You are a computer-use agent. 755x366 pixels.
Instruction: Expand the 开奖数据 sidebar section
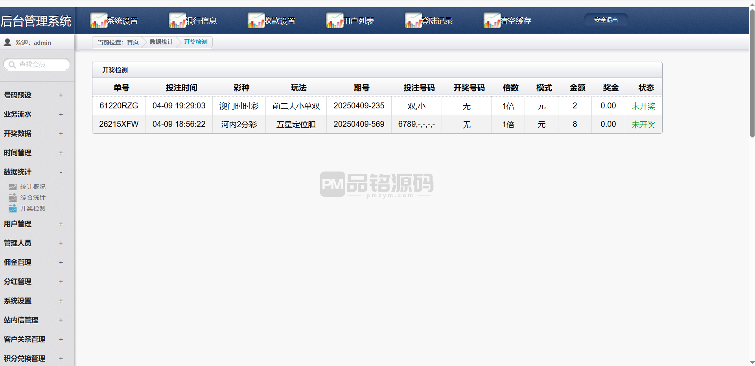(x=61, y=134)
